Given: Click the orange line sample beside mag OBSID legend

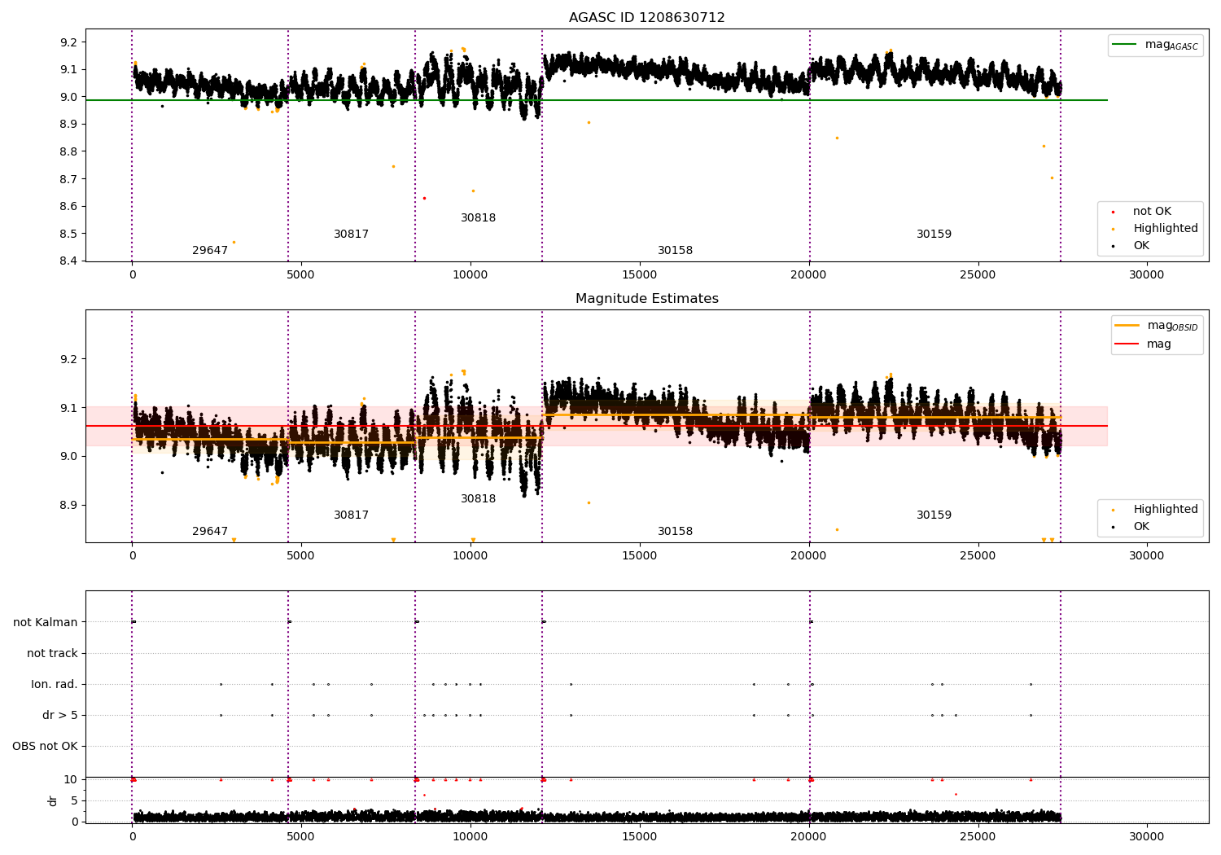Looking at the screenshot, I should pyautogui.click(x=1127, y=326).
